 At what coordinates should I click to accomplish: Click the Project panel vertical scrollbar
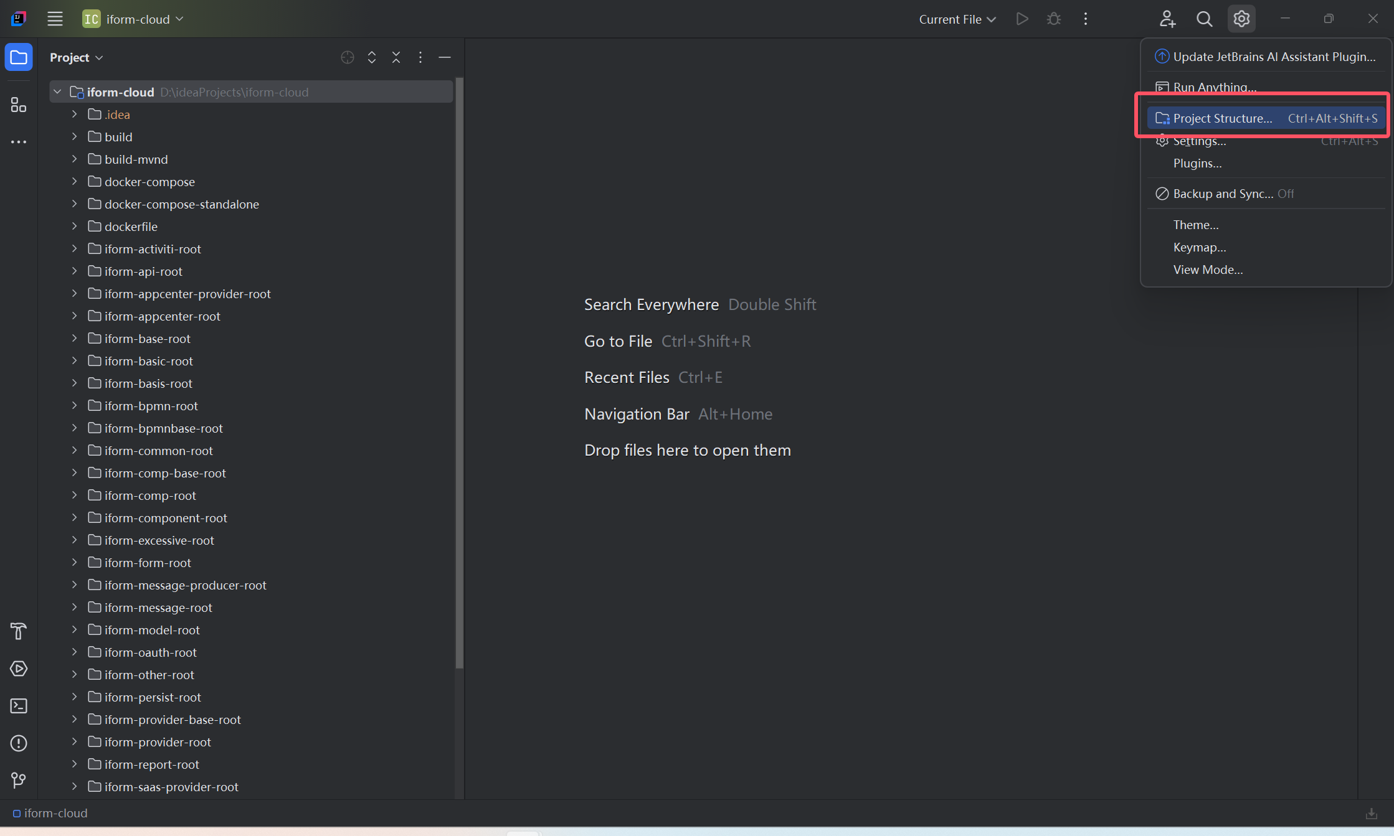point(460,373)
